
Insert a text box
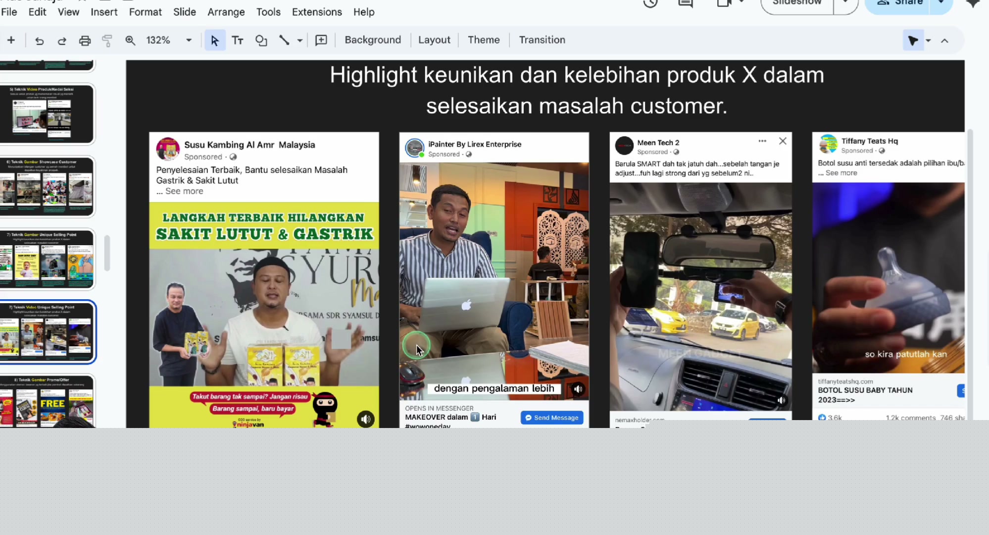click(238, 41)
